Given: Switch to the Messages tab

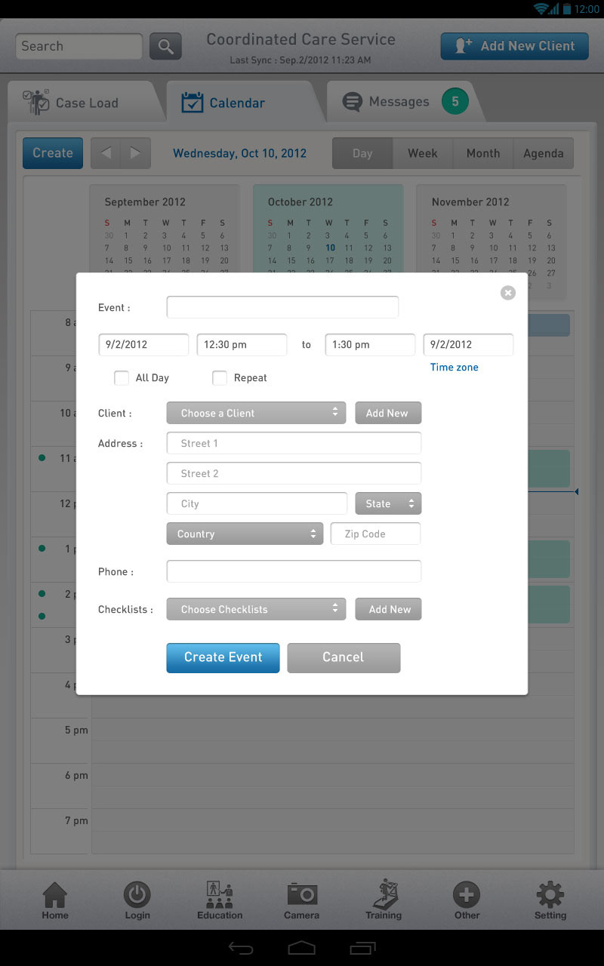Looking at the screenshot, I should click(x=400, y=102).
